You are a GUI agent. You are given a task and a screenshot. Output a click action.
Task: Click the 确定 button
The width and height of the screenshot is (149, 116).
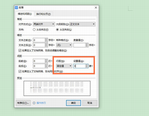coord(74,103)
